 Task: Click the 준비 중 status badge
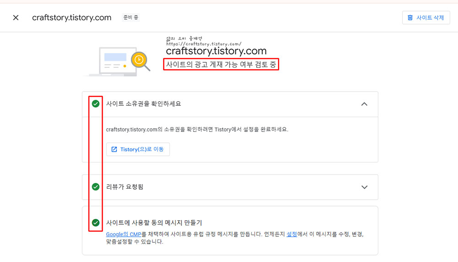[x=131, y=17]
